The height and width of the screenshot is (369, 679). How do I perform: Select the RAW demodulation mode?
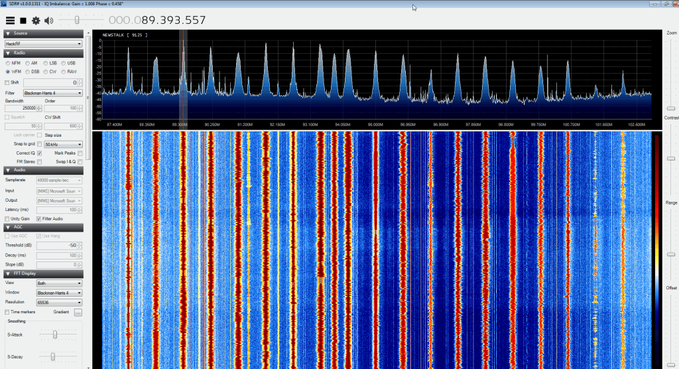click(x=64, y=72)
